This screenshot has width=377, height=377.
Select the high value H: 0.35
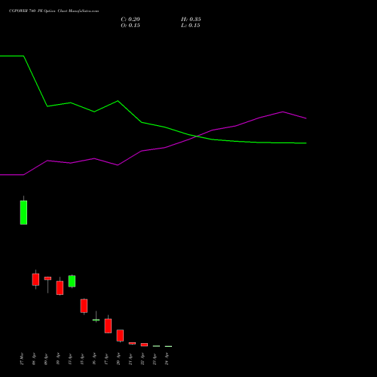click(191, 20)
